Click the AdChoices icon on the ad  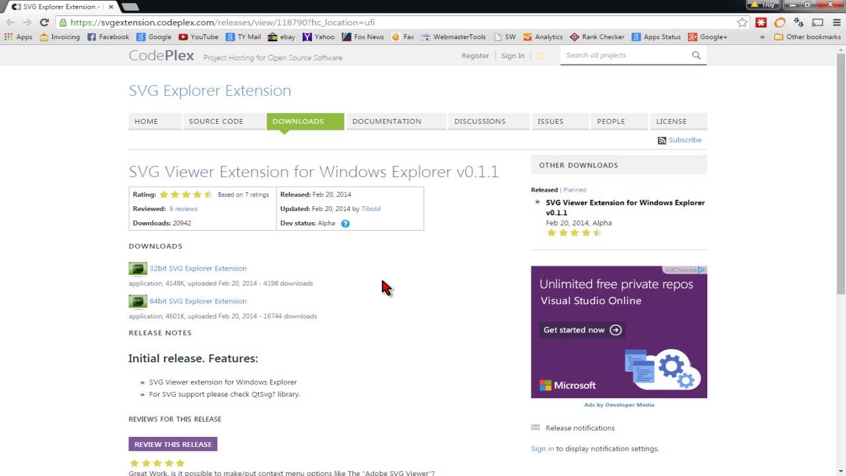(702, 270)
